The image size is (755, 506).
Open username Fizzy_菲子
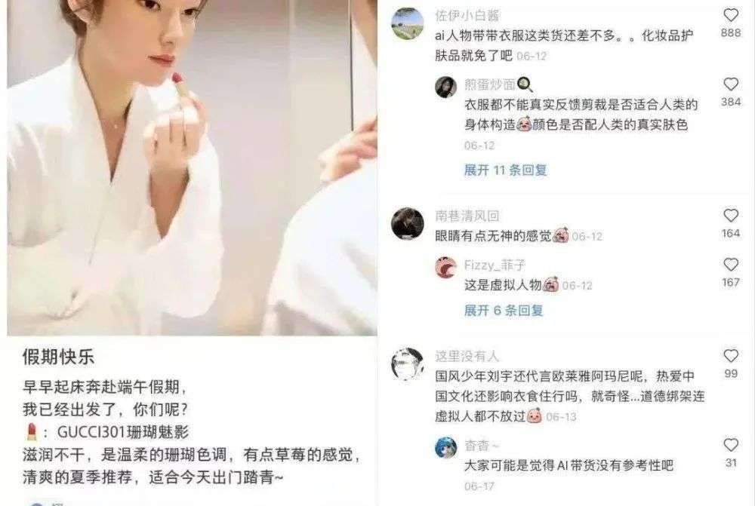coord(495,265)
